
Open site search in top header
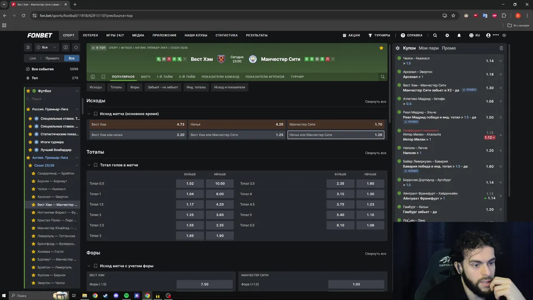point(435,35)
